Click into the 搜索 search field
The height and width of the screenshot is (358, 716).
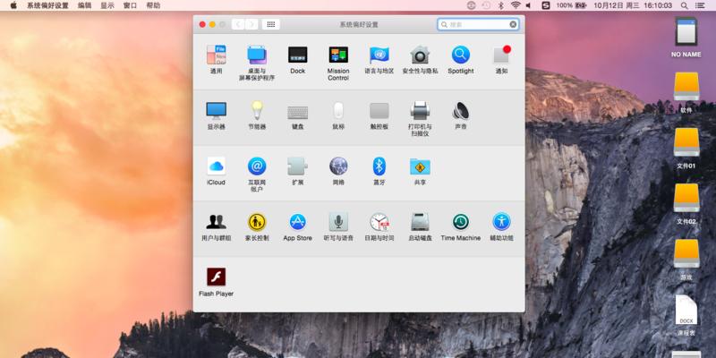click(478, 24)
